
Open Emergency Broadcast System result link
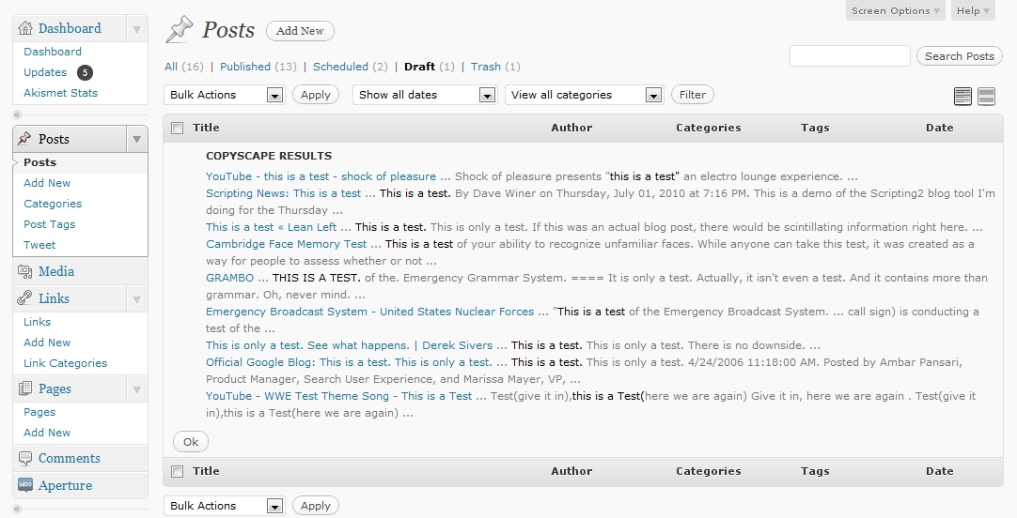coord(369,312)
